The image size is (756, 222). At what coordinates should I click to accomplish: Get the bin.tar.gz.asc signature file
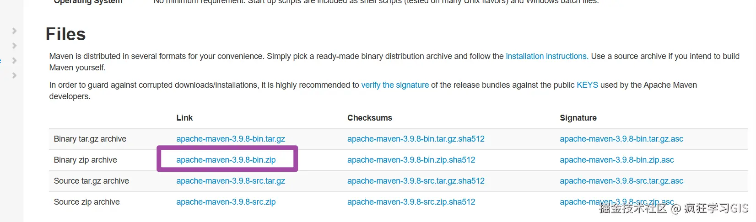point(621,139)
